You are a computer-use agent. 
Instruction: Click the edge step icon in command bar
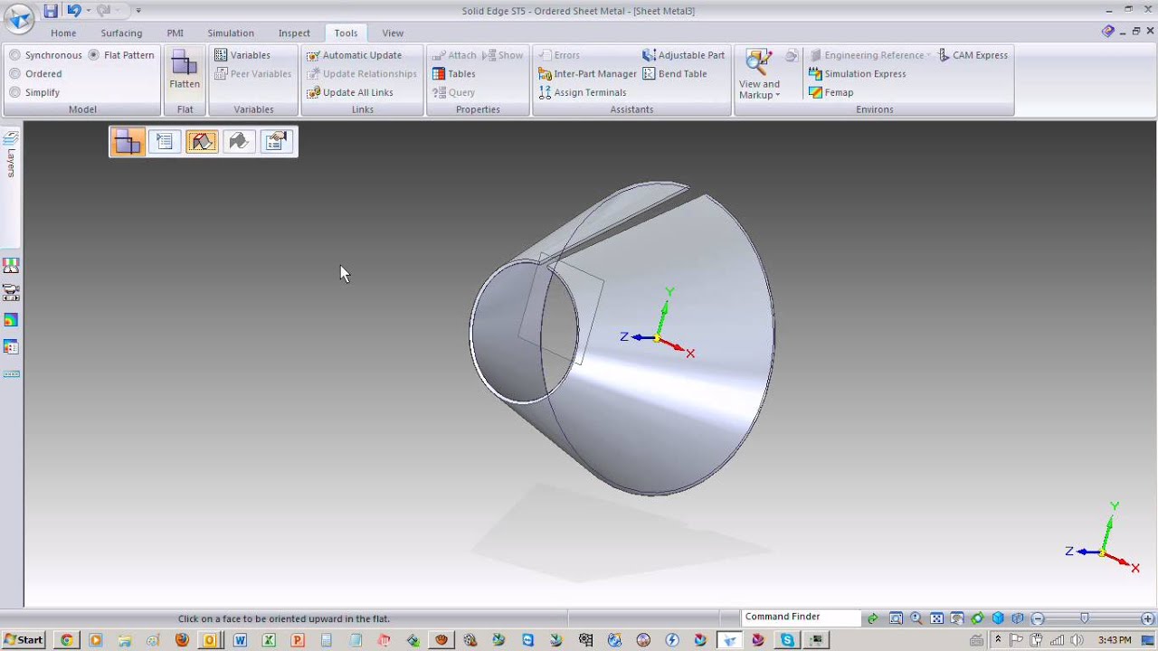pyautogui.click(x=239, y=142)
